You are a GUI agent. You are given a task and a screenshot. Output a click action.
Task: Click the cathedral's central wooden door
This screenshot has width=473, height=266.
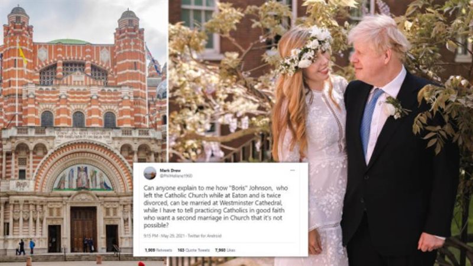click(x=83, y=229)
